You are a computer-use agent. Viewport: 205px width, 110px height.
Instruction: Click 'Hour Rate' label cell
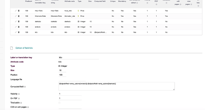pos(39,11)
